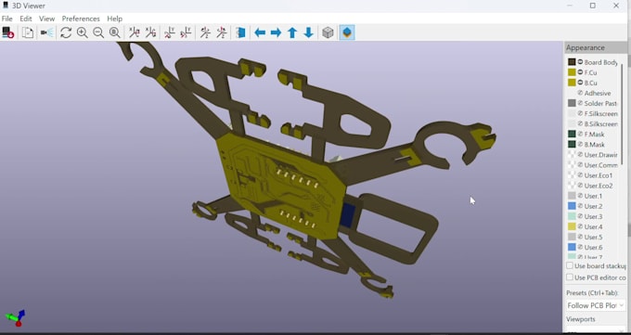
Task: Reload the board with the toolbar icon
Action: [x=8, y=32]
